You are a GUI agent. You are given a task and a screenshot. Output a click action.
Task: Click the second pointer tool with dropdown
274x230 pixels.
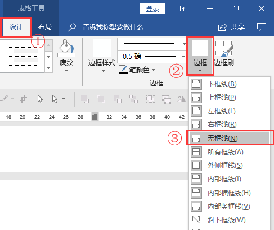55,99
